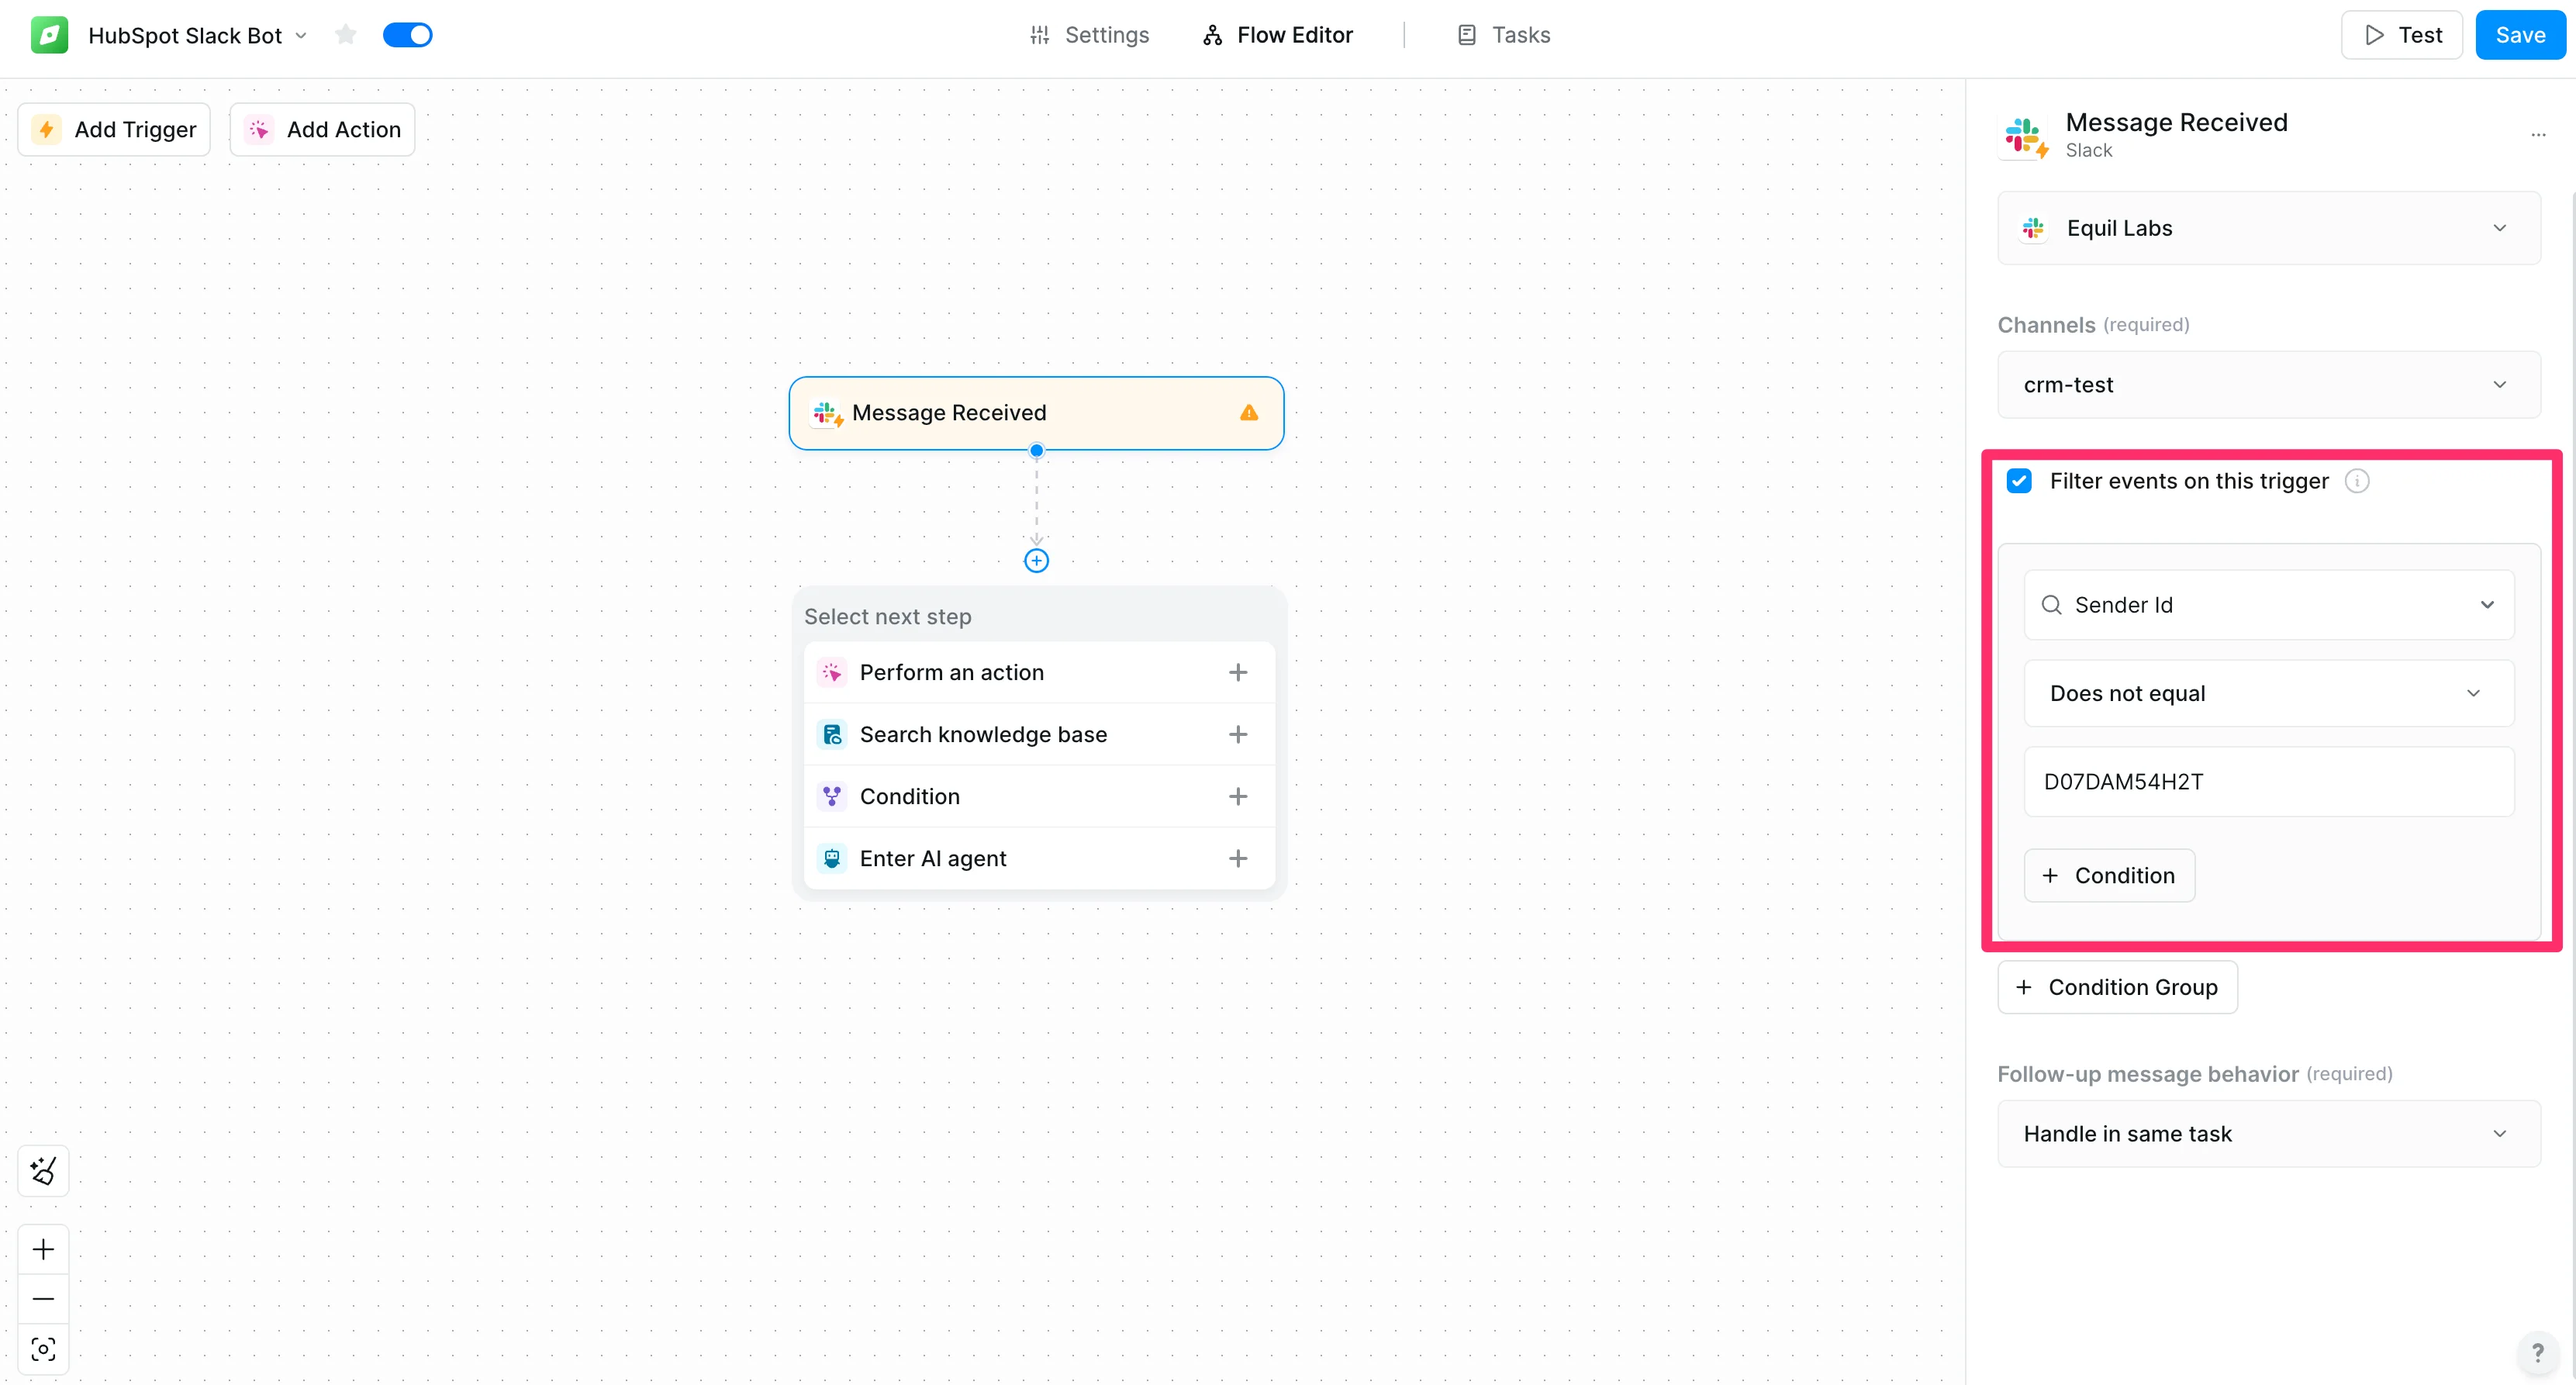Viewport: 2576px width, 1385px height.
Task: Toggle the HubSpot Slack Bot enabled switch
Action: tap(407, 35)
